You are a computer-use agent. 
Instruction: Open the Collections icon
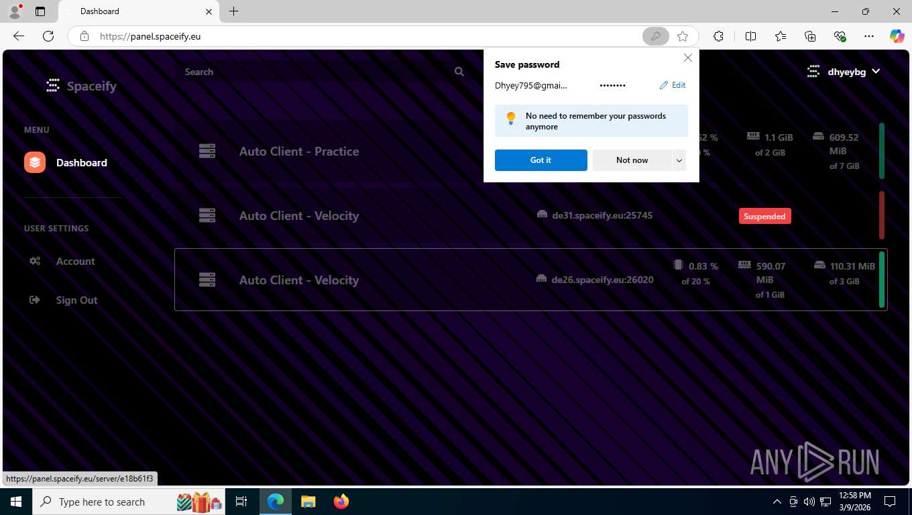pos(810,36)
